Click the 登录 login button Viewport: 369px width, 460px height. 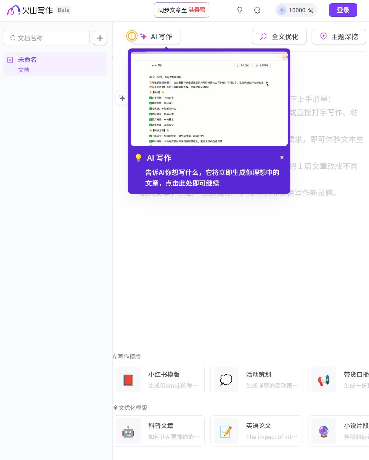pos(343,10)
